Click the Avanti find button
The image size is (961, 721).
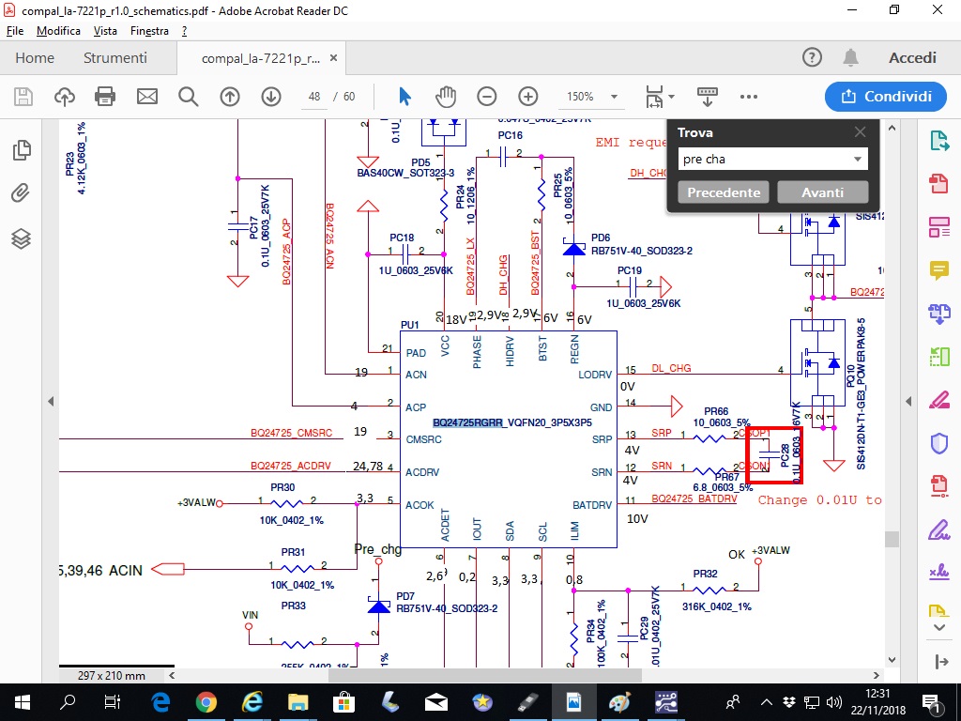(822, 192)
